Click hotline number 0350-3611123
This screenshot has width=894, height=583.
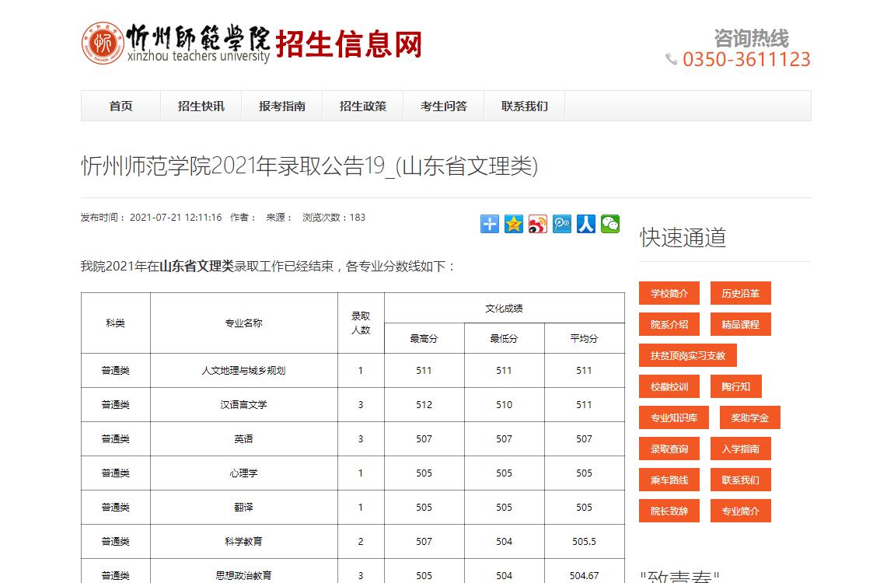(746, 59)
